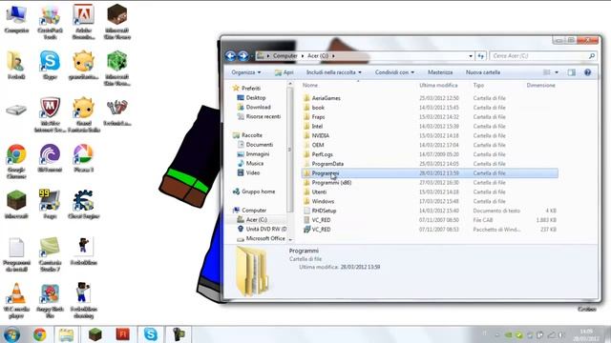Open Includi nella raccolta dropdown

pyautogui.click(x=333, y=72)
